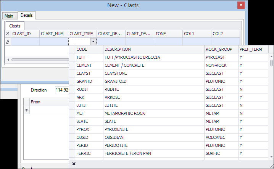
Task: Select the Details tab
Action: [27, 16]
